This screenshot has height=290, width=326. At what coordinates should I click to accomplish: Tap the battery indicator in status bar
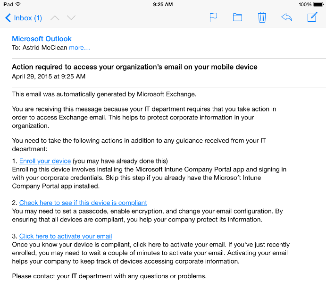pos(317,4)
